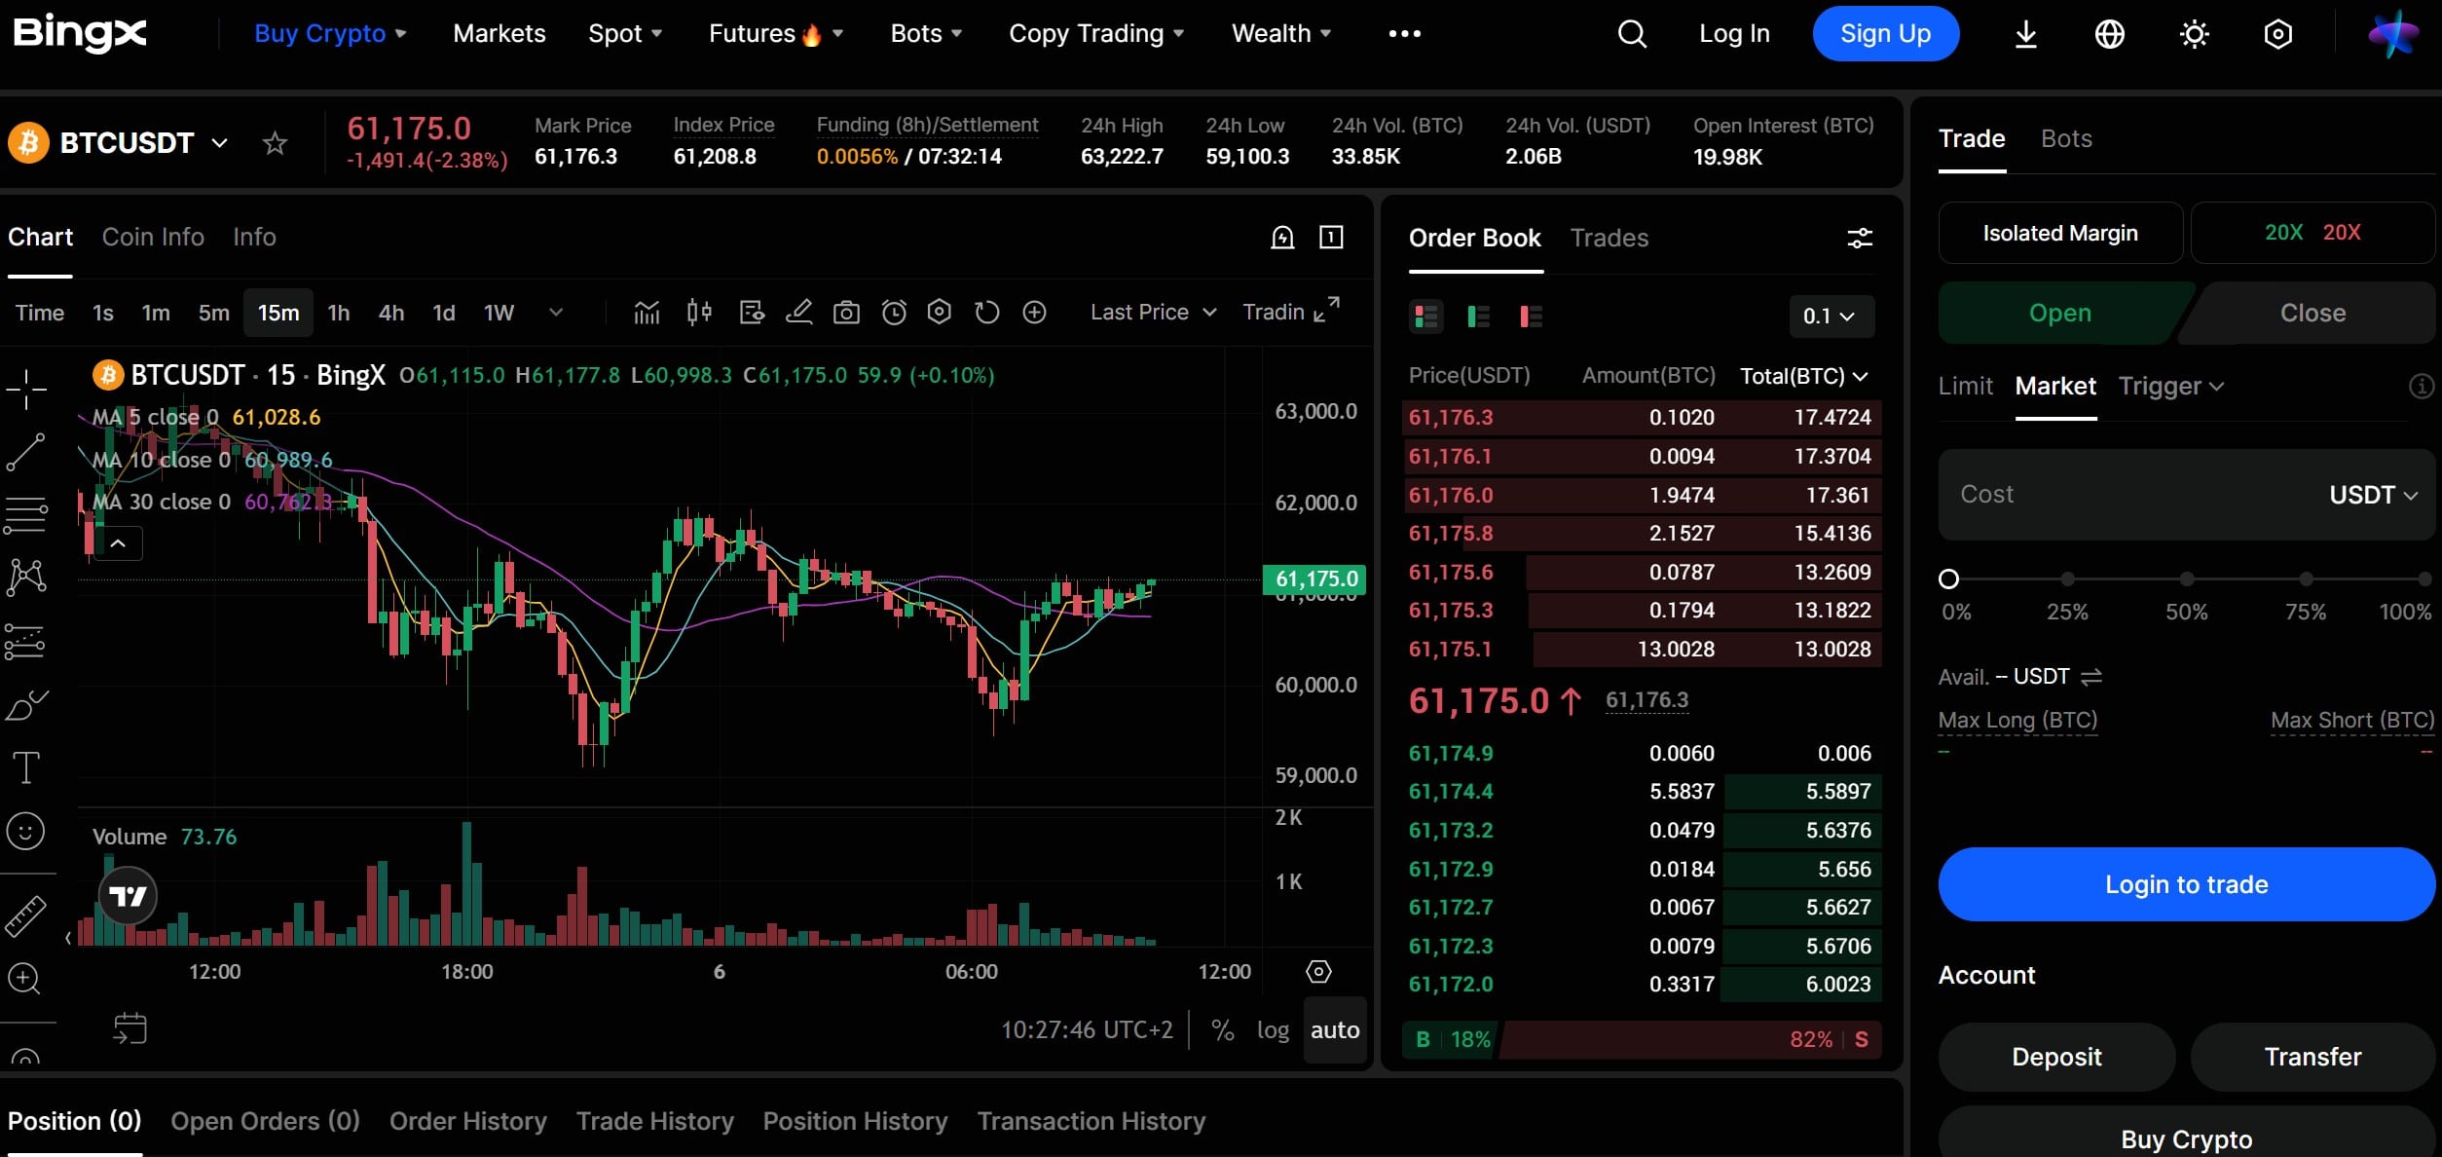The width and height of the screenshot is (2442, 1157).
Task: Open the Open Orders (0) tab
Action: coord(265,1121)
